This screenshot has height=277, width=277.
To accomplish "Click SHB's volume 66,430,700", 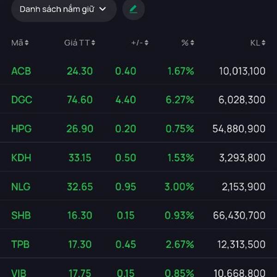I will click(x=239, y=216).
